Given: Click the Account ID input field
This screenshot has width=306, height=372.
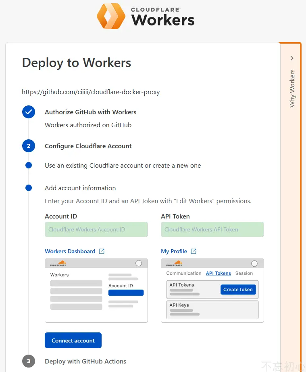Looking at the screenshot, I should pos(96,229).
